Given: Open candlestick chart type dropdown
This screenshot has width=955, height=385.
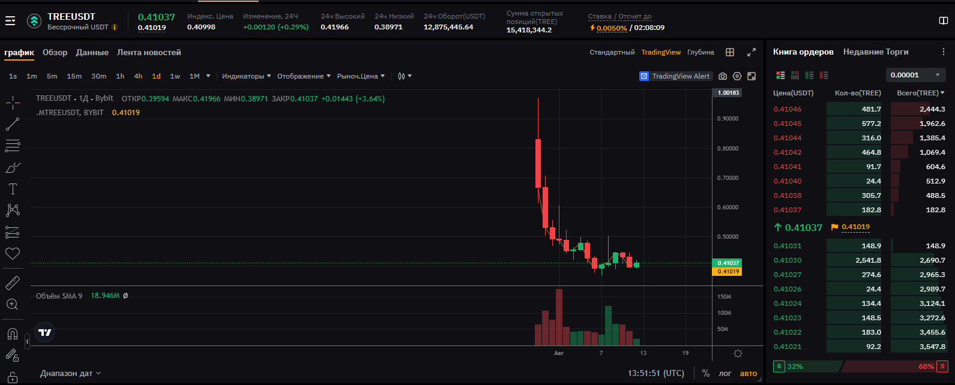Looking at the screenshot, I should 405,76.
